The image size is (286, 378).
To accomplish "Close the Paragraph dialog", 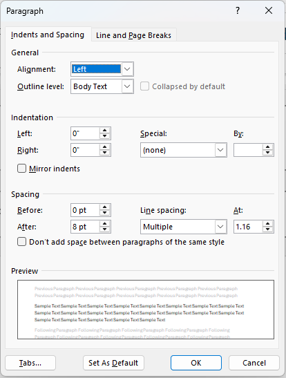I will click(269, 10).
